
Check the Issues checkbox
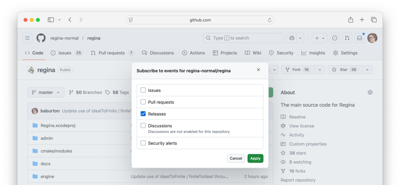(x=143, y=90)
